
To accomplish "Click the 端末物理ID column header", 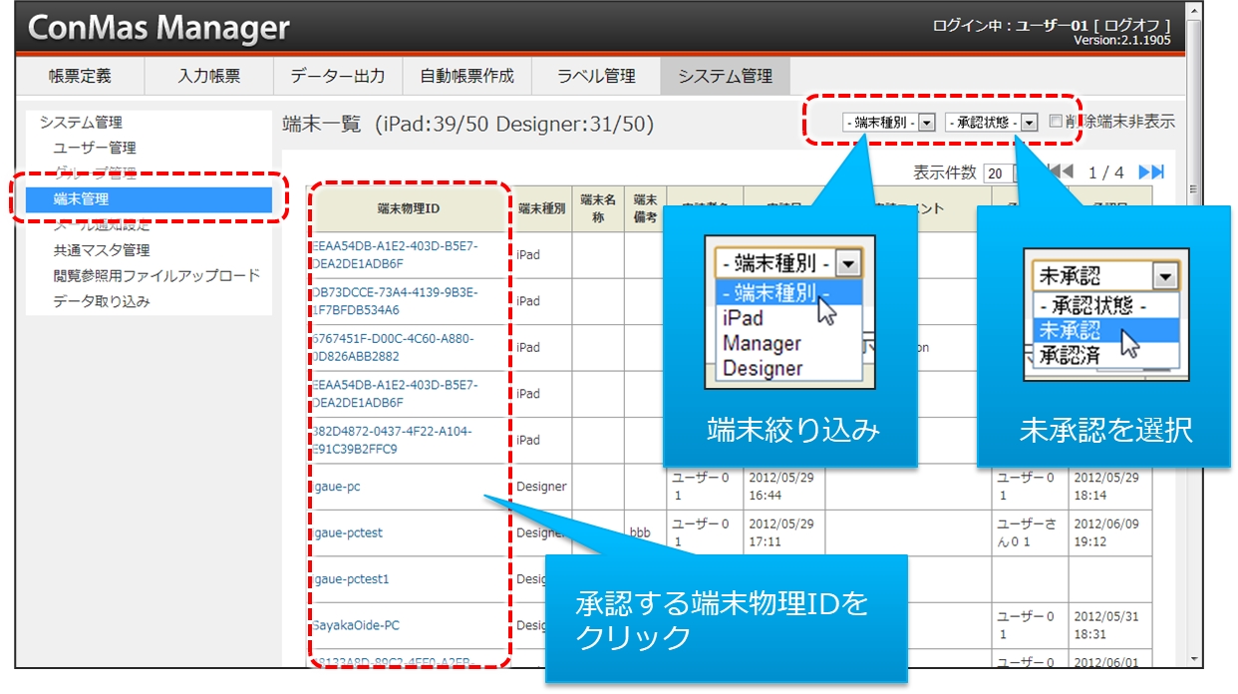I will coord(409,208).
